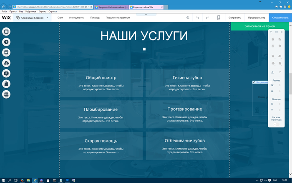Open browser Сервис menu
The image size is (292, 183).
42,11
